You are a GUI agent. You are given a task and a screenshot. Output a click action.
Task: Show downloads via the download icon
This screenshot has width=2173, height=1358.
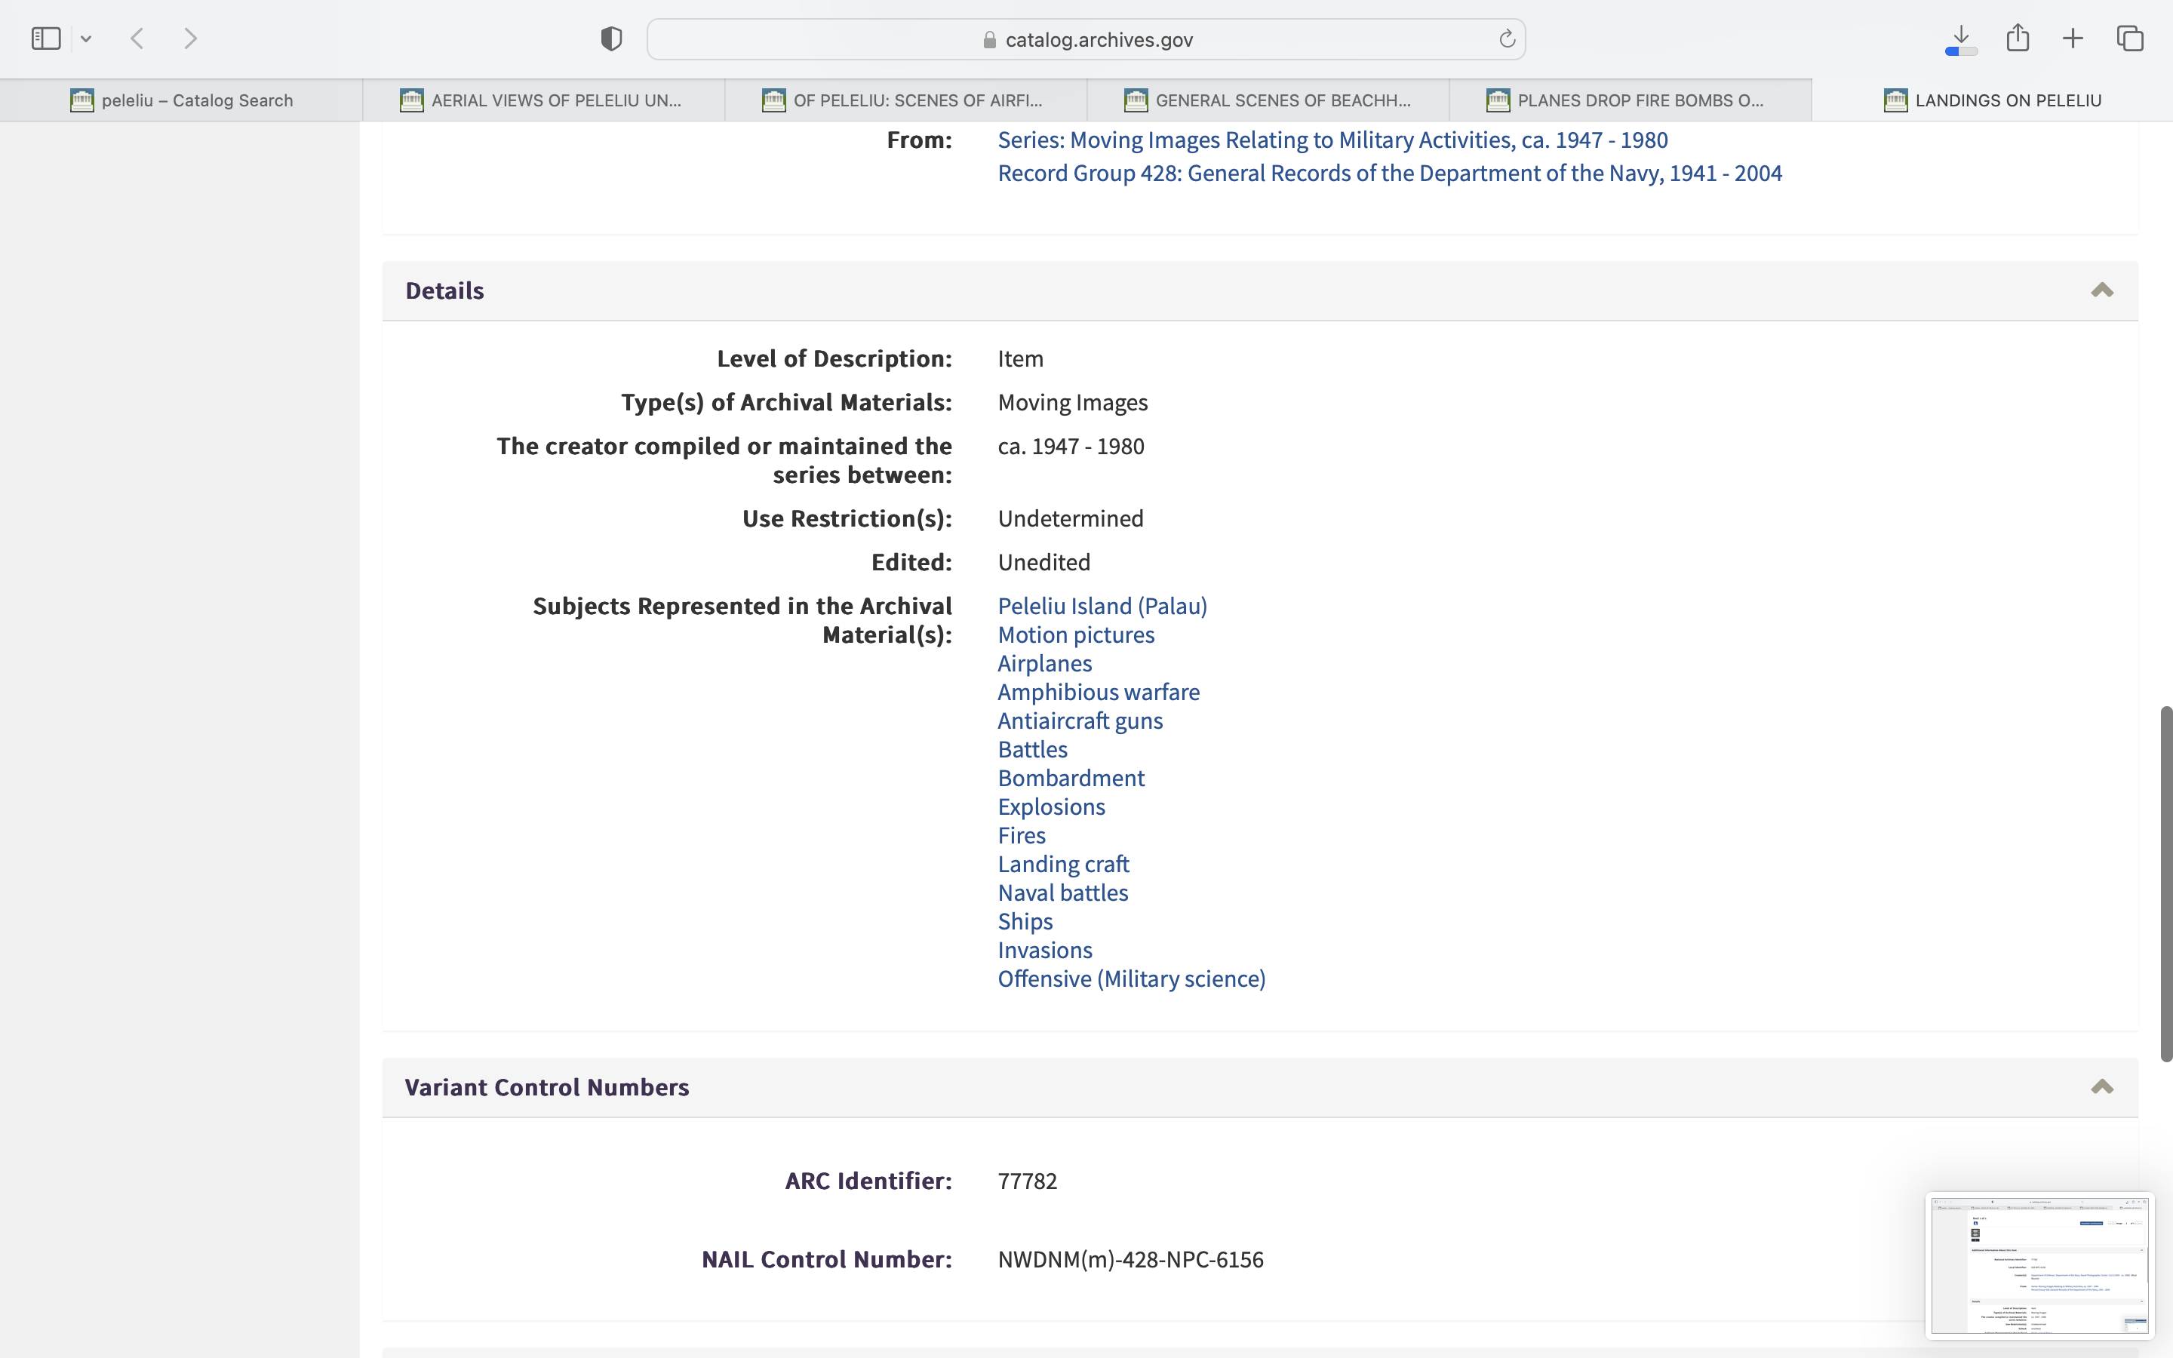pyautogui.click(x=1961, y=38)
